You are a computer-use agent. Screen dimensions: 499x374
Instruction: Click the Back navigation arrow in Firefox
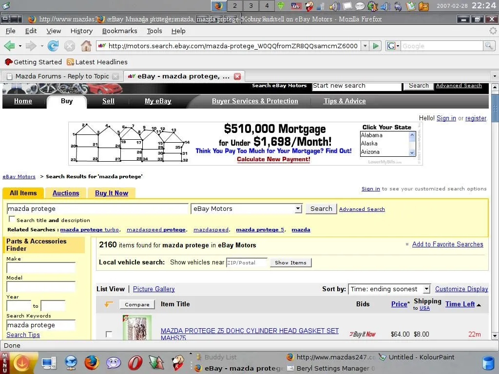(x=10, y=46)
